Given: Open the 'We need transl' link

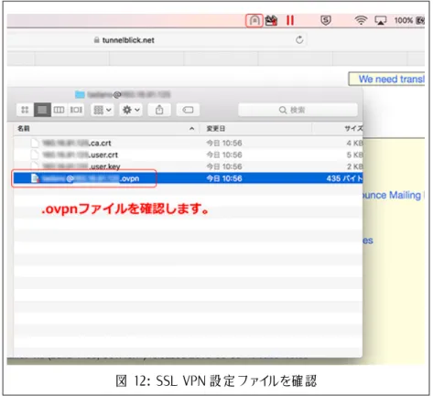Looking at the screenshot, I should click(391, 80).
